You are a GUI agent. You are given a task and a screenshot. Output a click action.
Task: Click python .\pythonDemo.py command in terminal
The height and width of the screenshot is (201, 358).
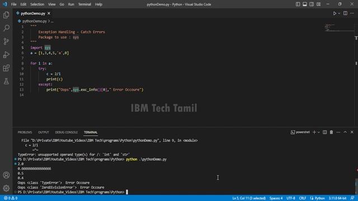click(x=146, y=159)
